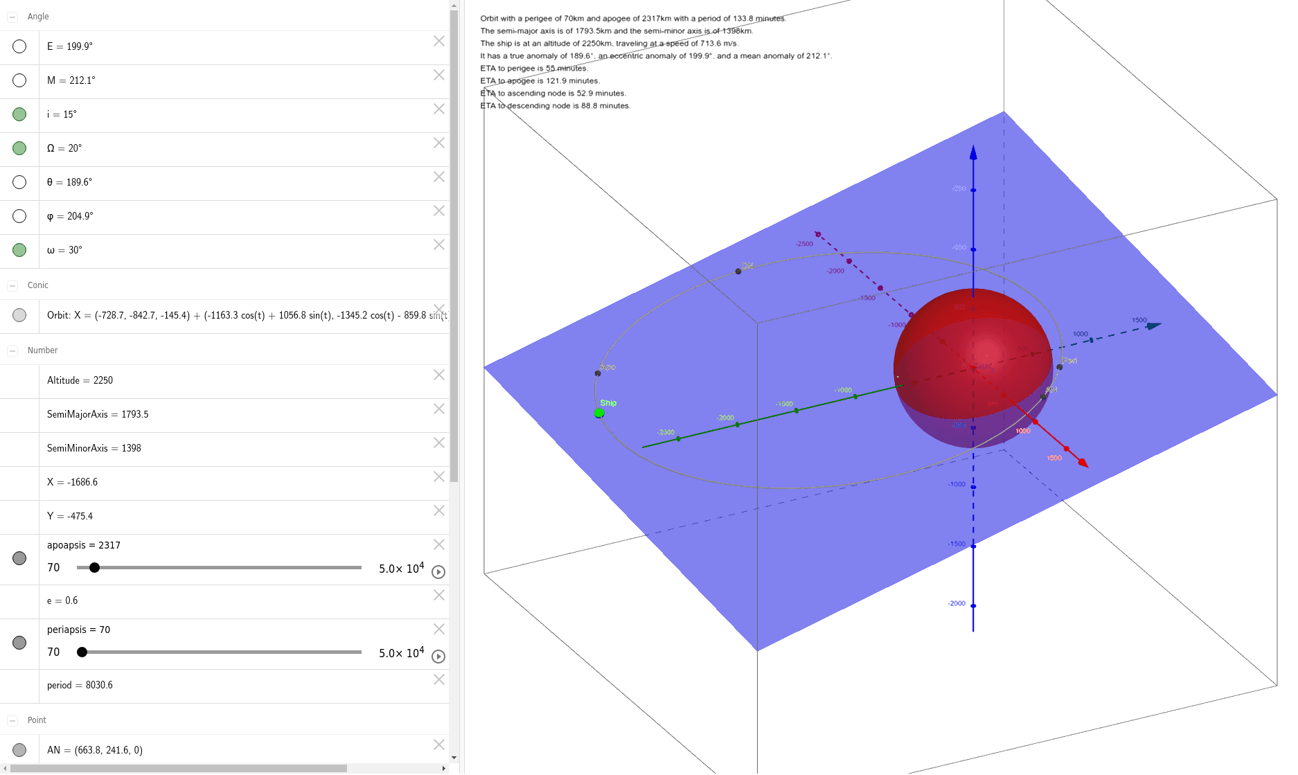
Task: Start animation for the periapsis slider
Action: tap(438, 657)
